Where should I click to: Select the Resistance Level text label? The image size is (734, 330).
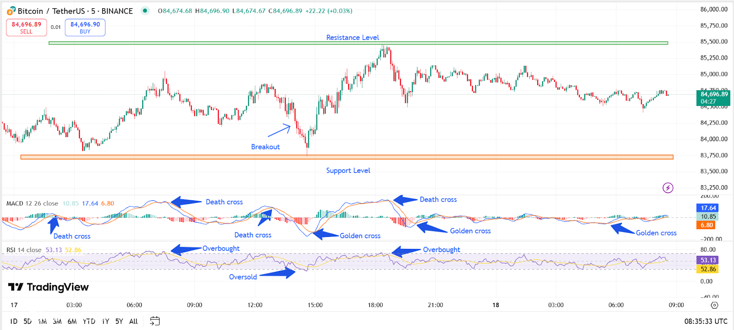click(x=352, y=38)
